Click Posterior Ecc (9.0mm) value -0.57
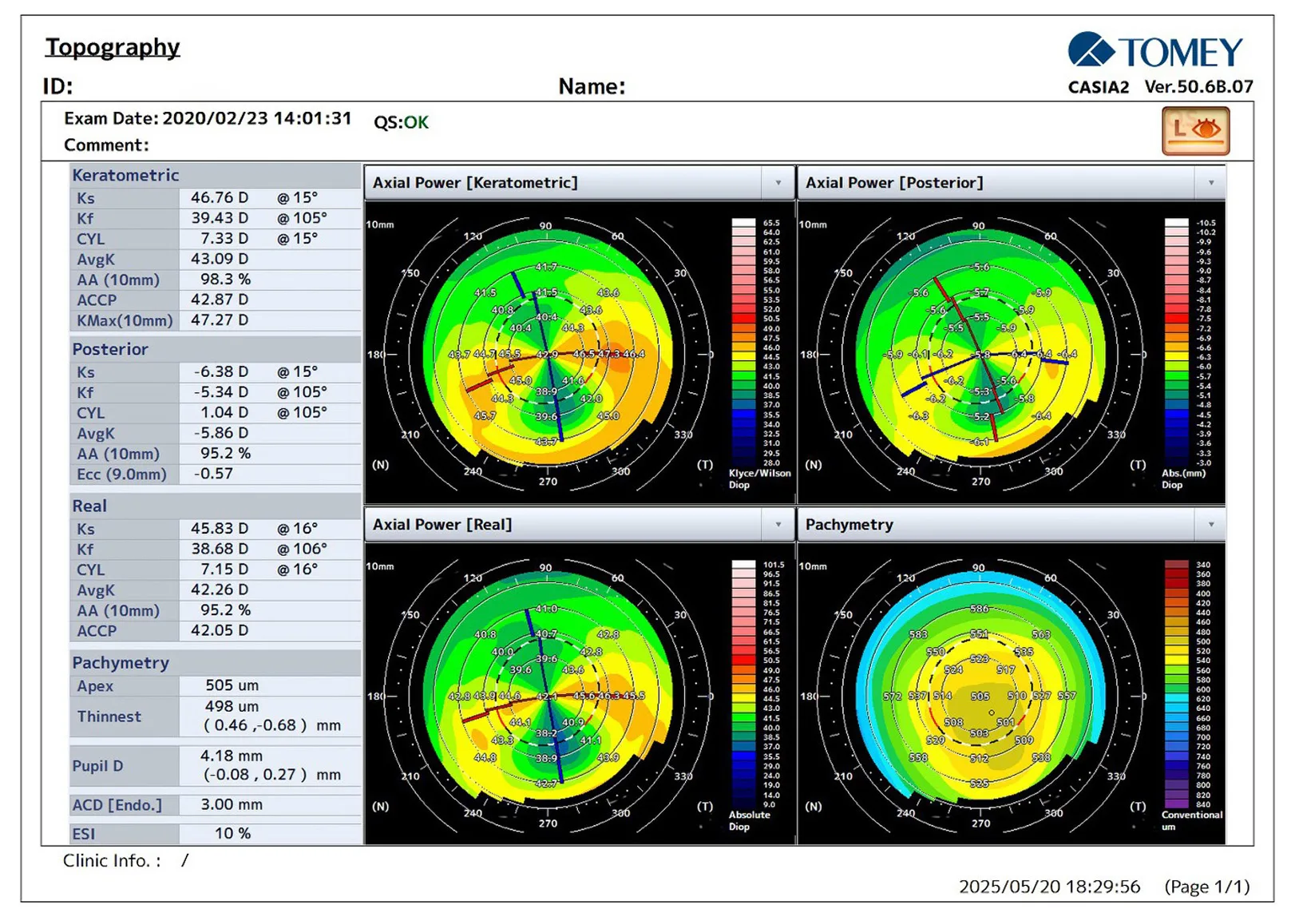 click(x=213, y=474)
